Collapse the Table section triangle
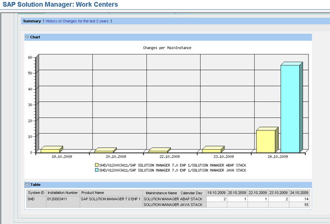This screenshot has width=330, height=224. point(28,185)
